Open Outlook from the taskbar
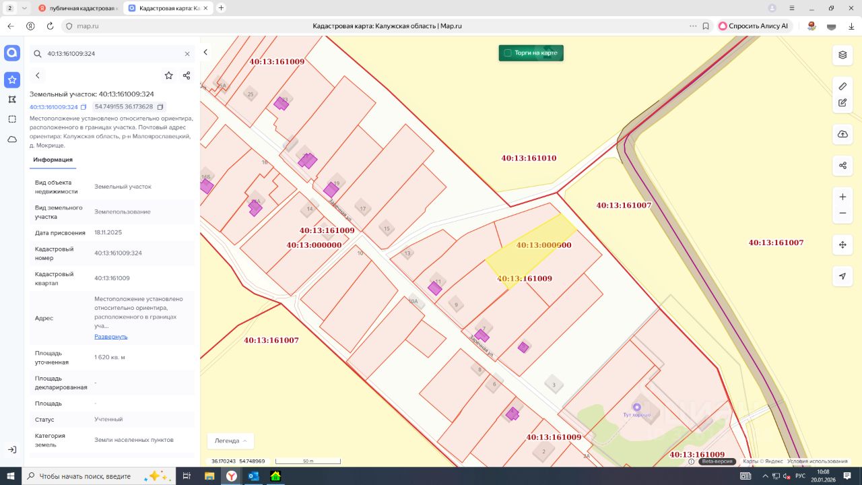The width and height of the screenshot is (862, 485). [253, 476]
